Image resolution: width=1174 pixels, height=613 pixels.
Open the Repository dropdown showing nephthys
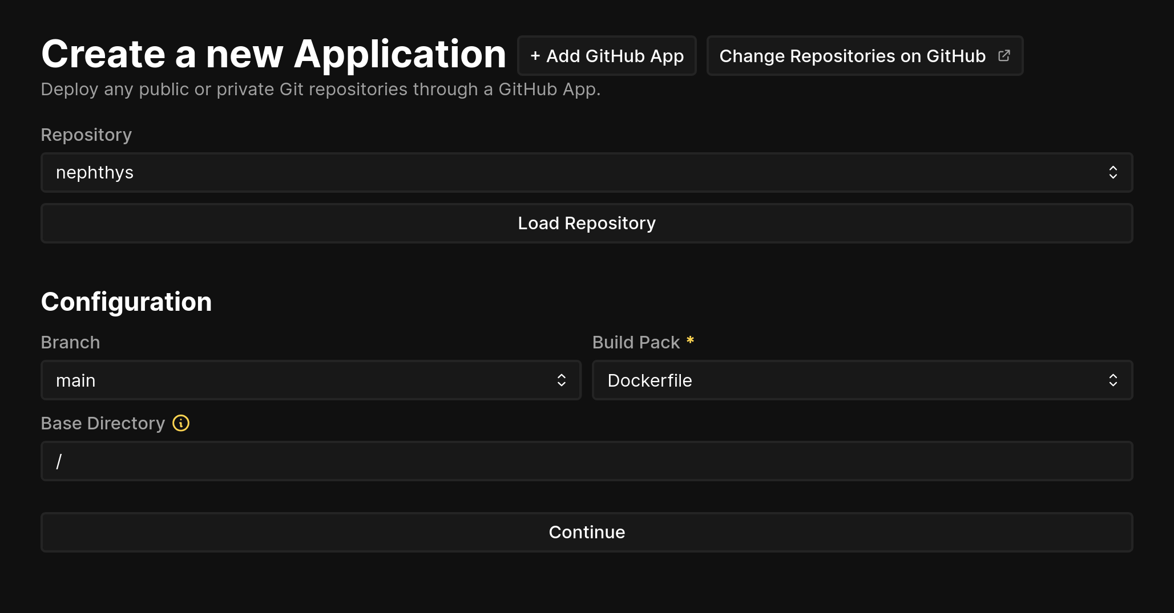[x=571, y=173]
